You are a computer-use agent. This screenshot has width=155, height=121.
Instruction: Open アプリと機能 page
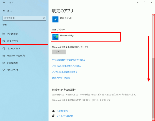[x=24, y=34]
